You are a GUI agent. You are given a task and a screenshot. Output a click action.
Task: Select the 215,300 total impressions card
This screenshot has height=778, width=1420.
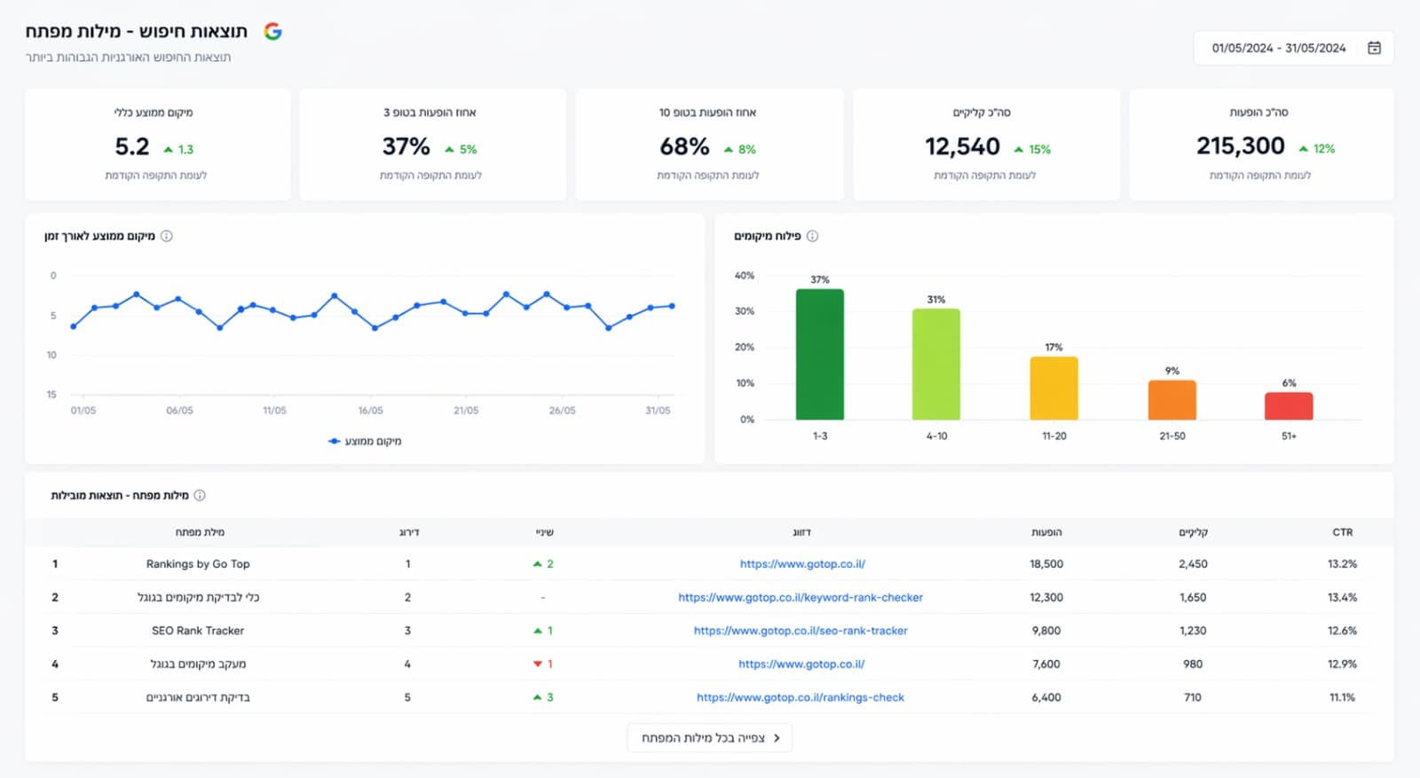1261,144
